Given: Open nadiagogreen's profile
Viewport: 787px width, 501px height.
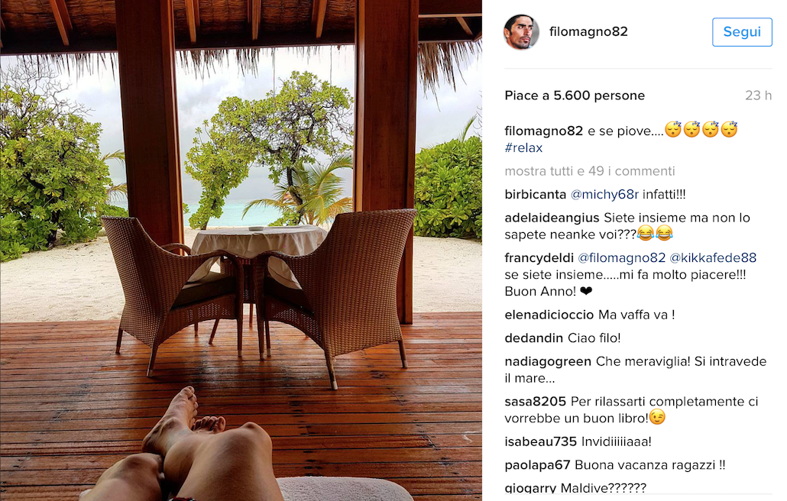Looking at the screenshot, I should tap(548, 361).
